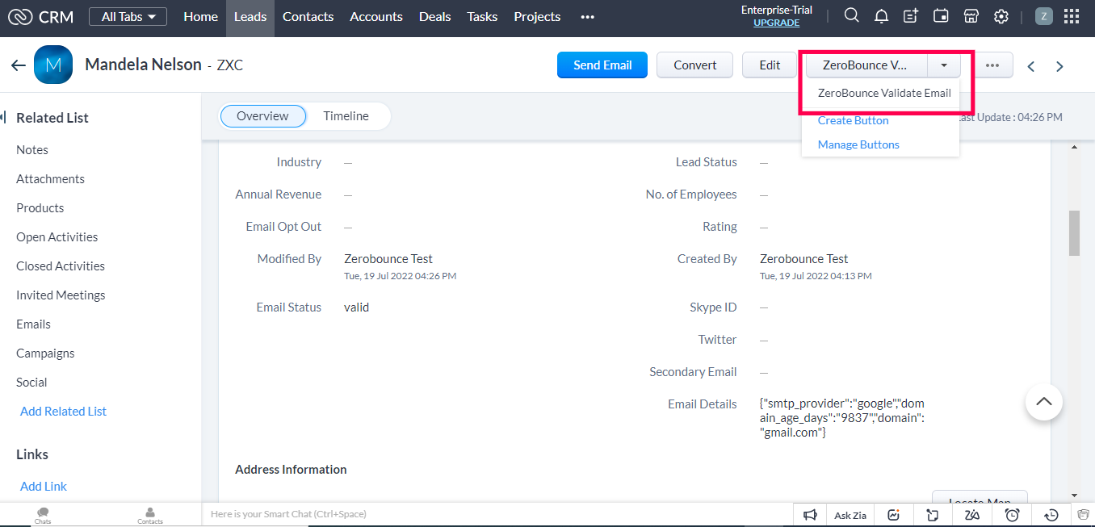Screen dimensions: 1095x527
Task: Open the reminders alarm clock icon
Action: click(1012, 515)
